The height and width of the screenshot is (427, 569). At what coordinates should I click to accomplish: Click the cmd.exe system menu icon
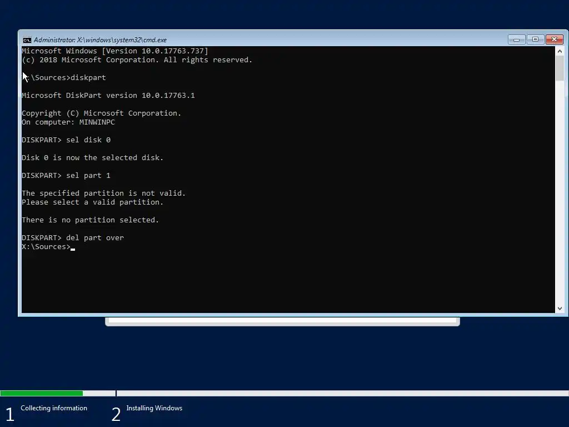point(27,40)
